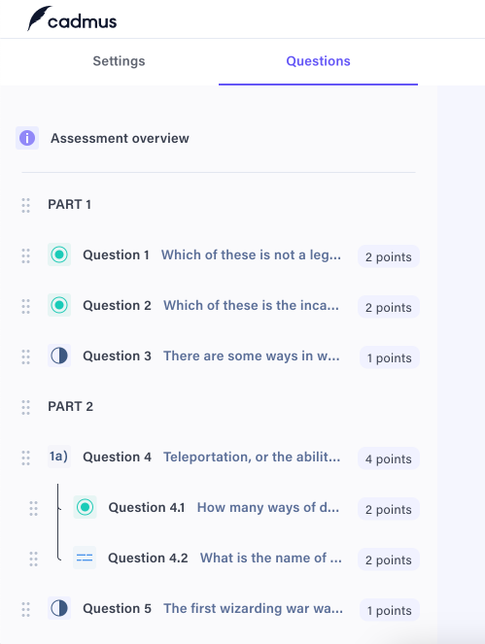Screen dimensions: 485x644
Task: Click the half-circle icon for Question 5
Action: tap(59, 608)
